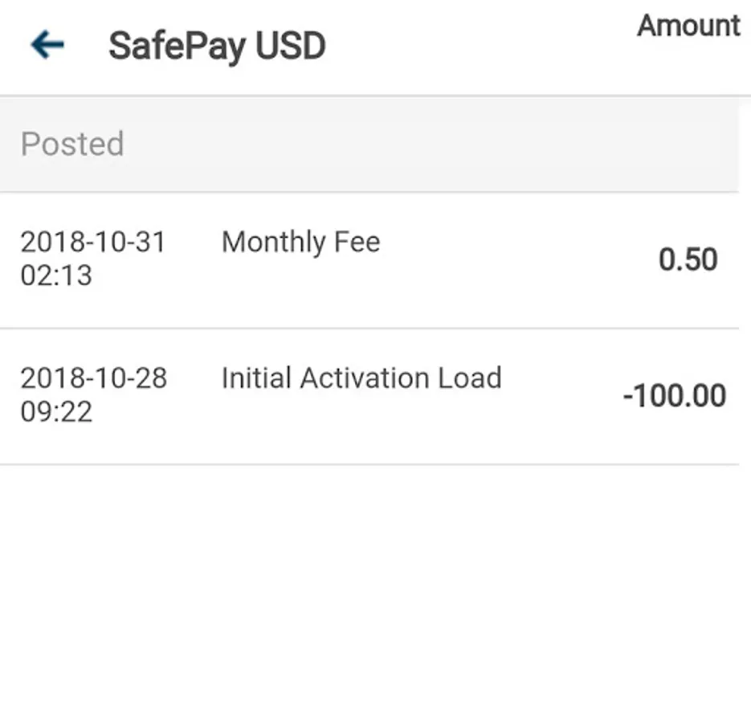Click the word Initial in the second row
The height and width of the screenshot is (723, 751).
click(x=256, y=378)
